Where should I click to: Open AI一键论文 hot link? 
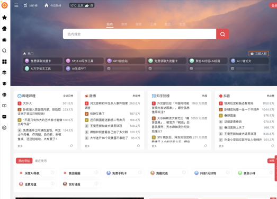click(x=249, y=61)
